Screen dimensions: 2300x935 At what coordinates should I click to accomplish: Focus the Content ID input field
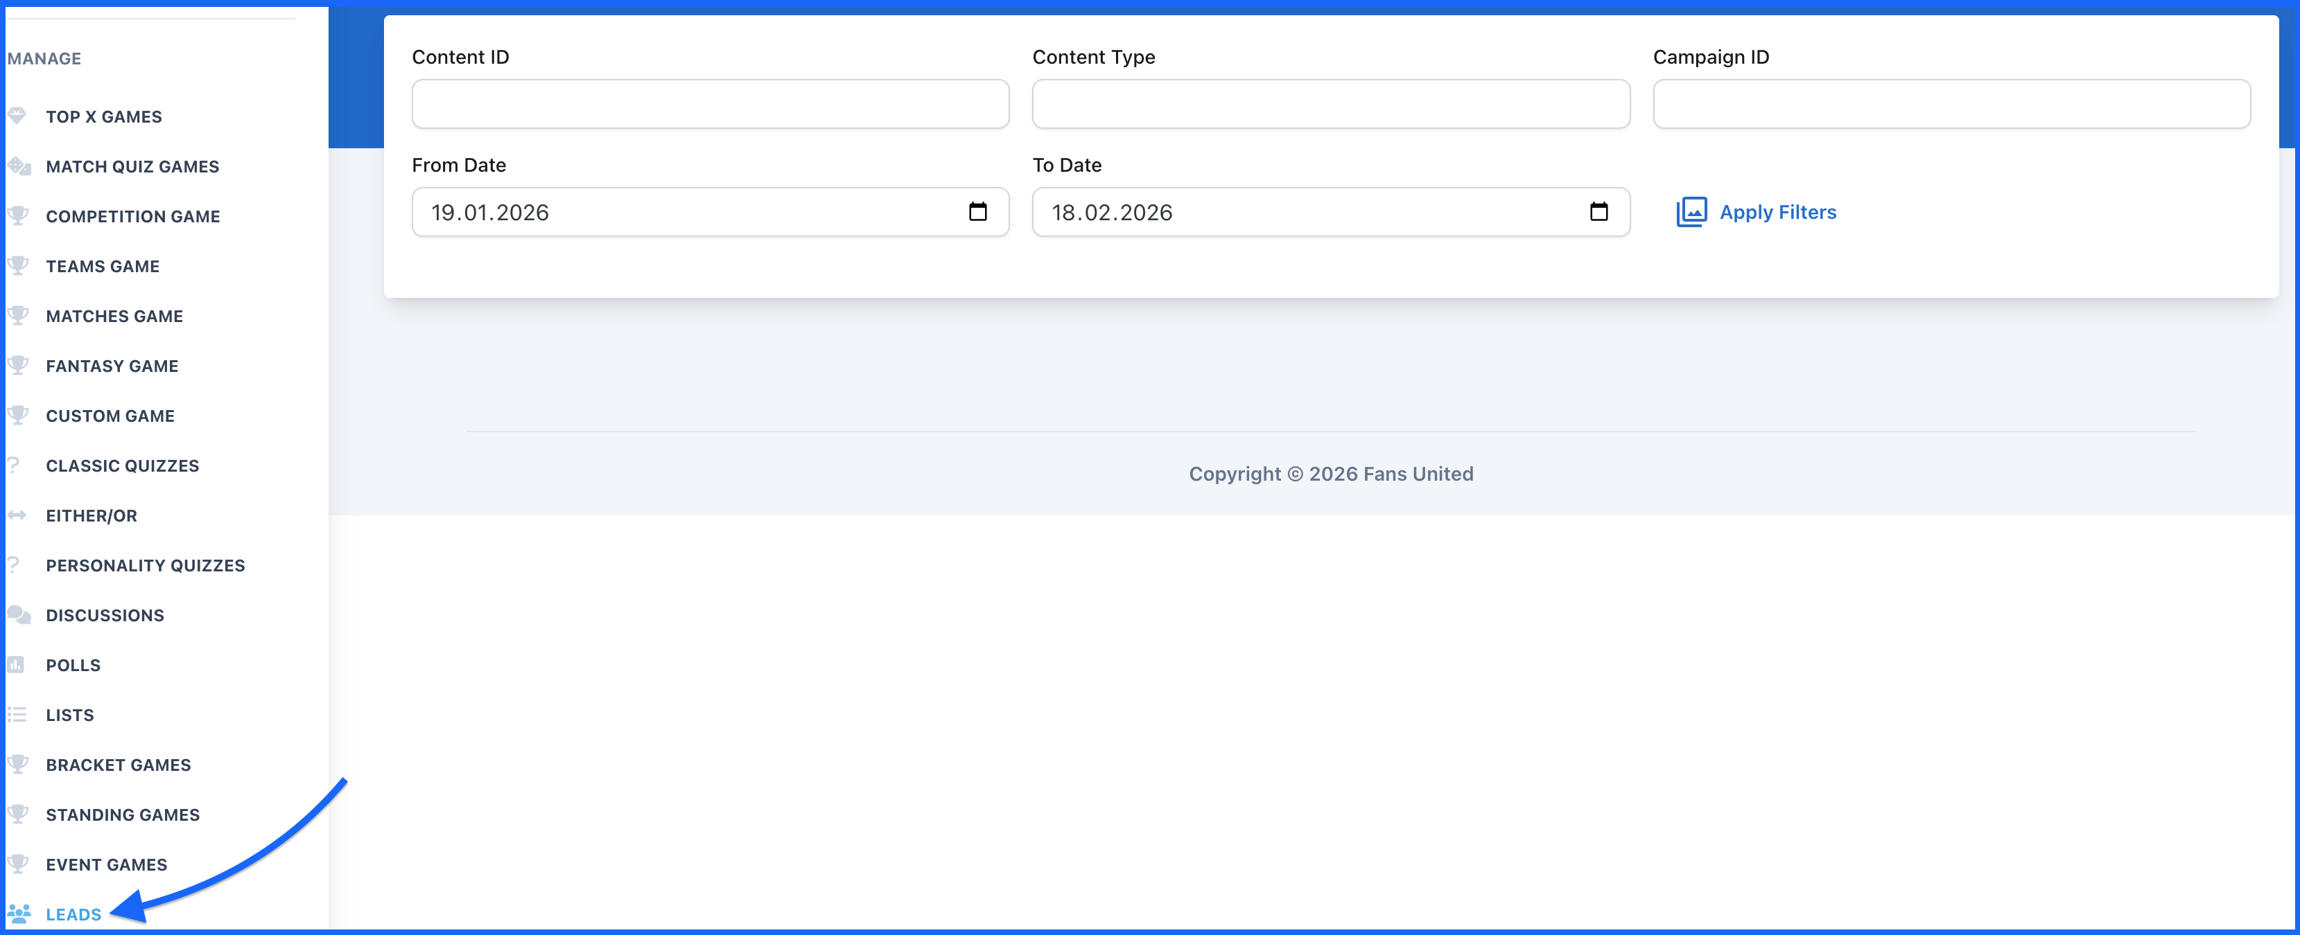710,105
